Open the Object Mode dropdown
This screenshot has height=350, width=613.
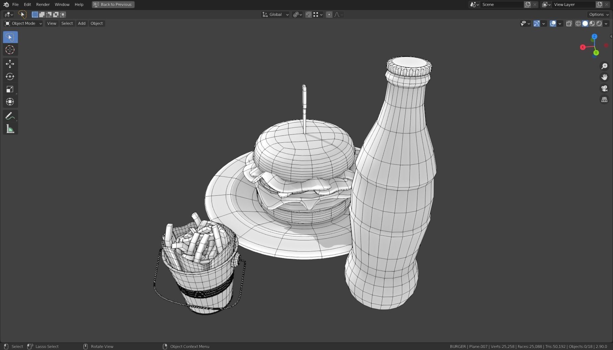23,23
